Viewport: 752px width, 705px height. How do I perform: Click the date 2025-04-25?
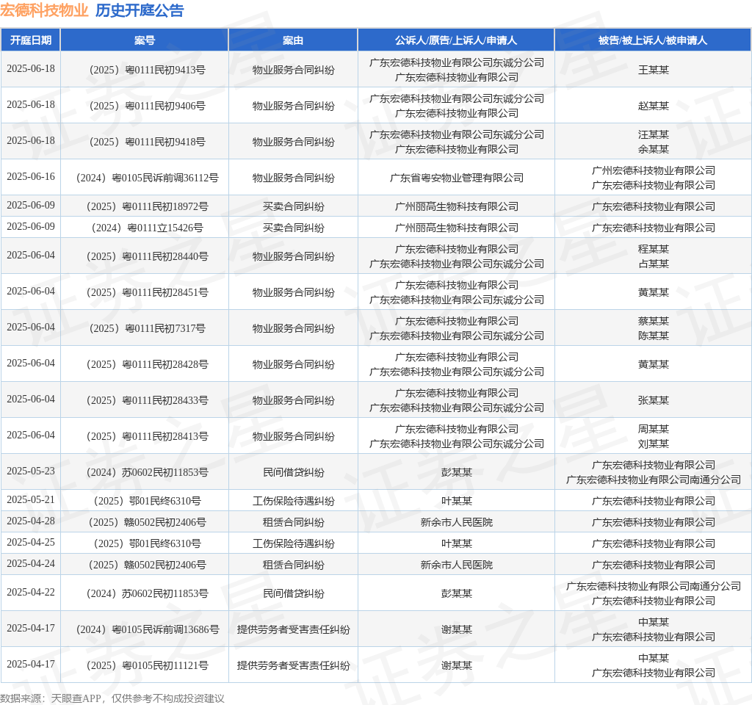(31, 542)
